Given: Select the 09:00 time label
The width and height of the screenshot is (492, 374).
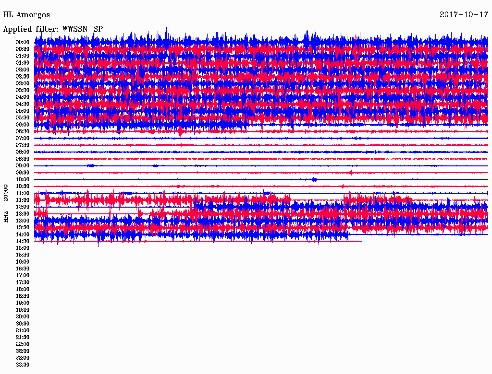Looking at the screenshot, I should (x=23, y=166).
